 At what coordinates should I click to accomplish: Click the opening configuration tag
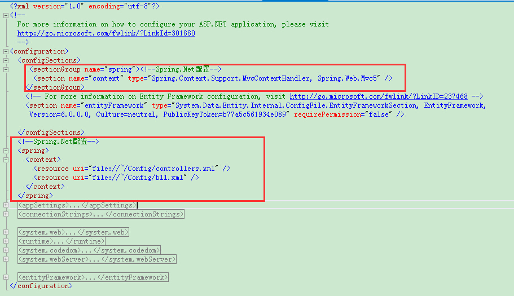39,51
